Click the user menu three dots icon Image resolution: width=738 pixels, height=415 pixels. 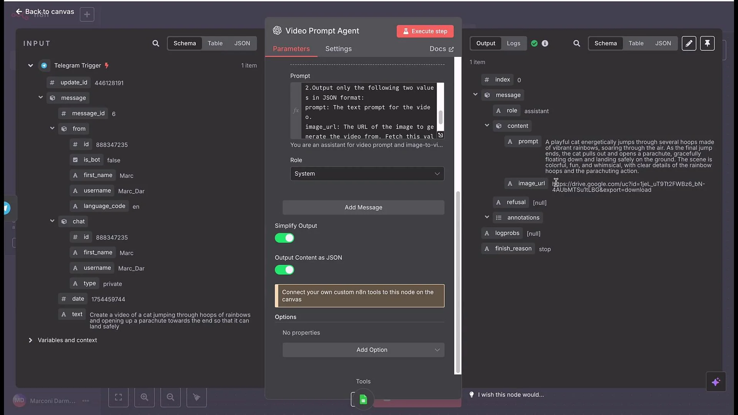click(x=86, y=401)
